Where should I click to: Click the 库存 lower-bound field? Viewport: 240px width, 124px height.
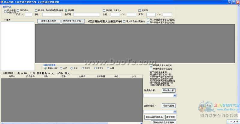(x=151, y=14)
